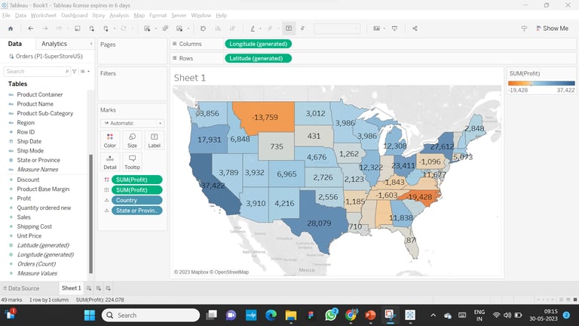The height and width of the screenshot is (326, 579).
Task: Open the Tooltip card in Marks
Action: [132, 162]
